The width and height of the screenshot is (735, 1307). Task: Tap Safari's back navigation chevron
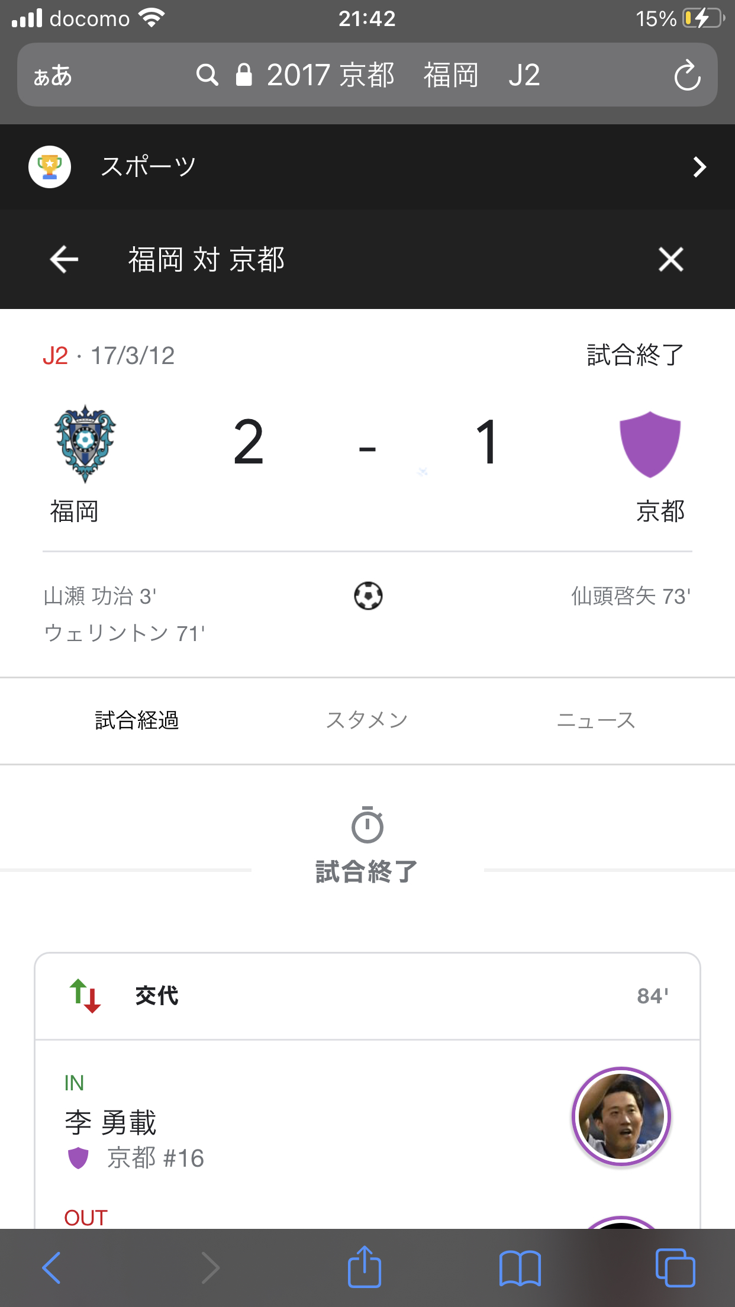pyautogui.click(x=52, y=1267)
